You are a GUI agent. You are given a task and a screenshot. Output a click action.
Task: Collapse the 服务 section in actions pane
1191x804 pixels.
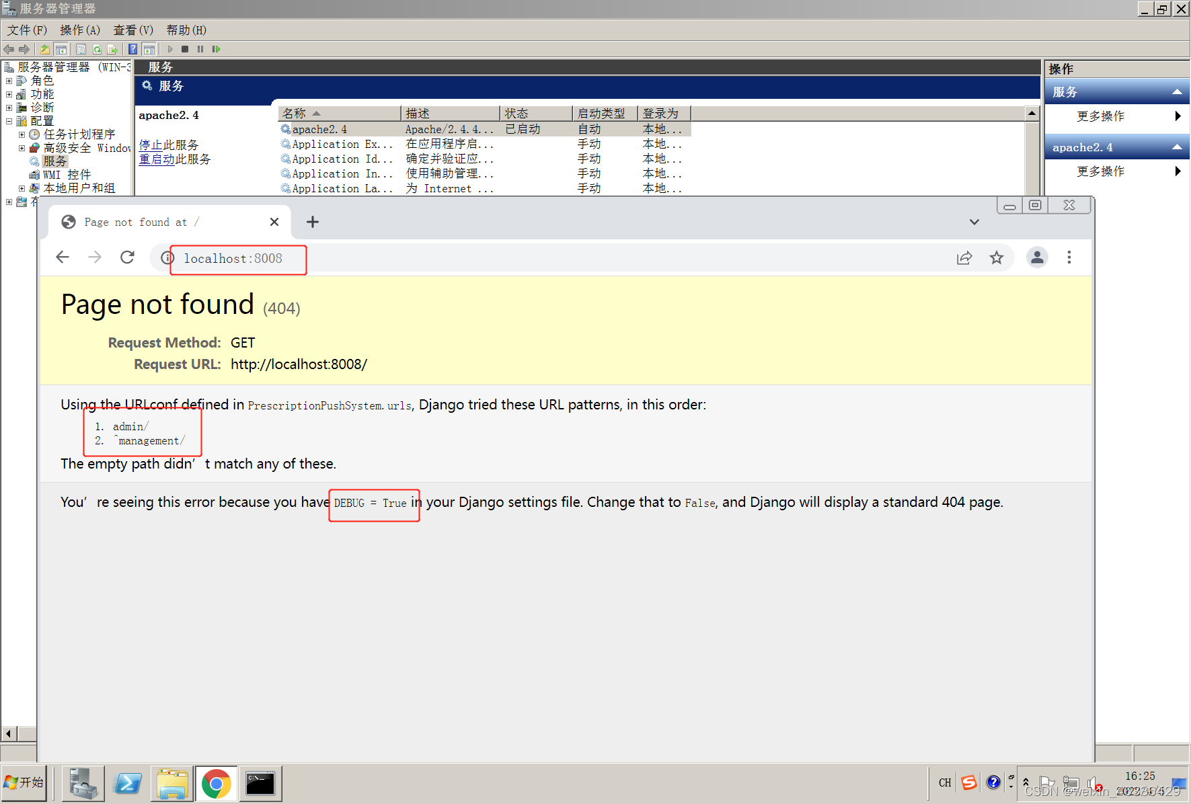coord(1177,92)
